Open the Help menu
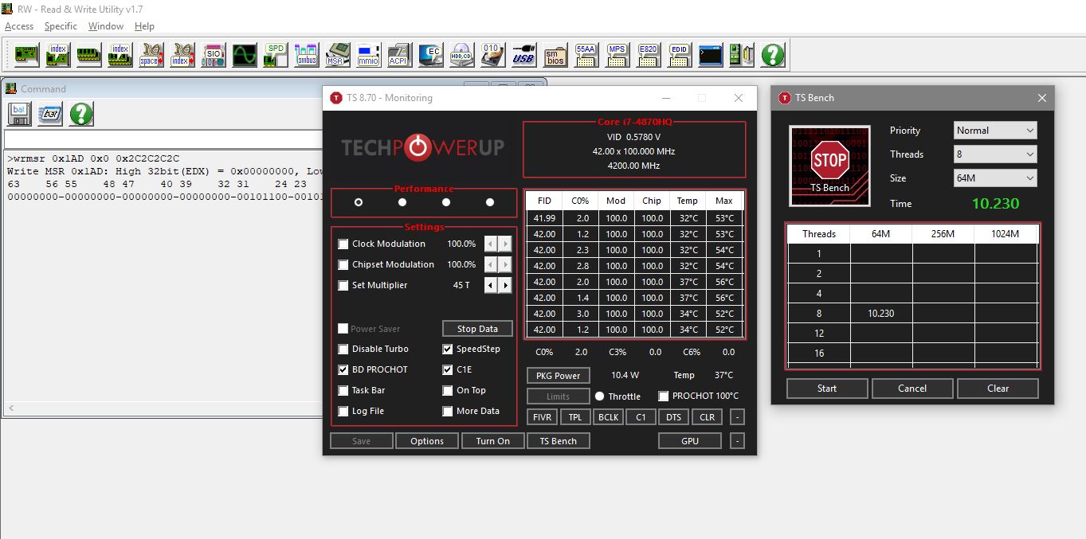 144,26
